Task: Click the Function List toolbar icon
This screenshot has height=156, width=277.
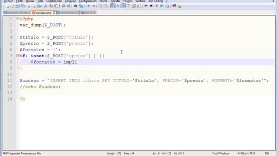Action: click(139, 6)
